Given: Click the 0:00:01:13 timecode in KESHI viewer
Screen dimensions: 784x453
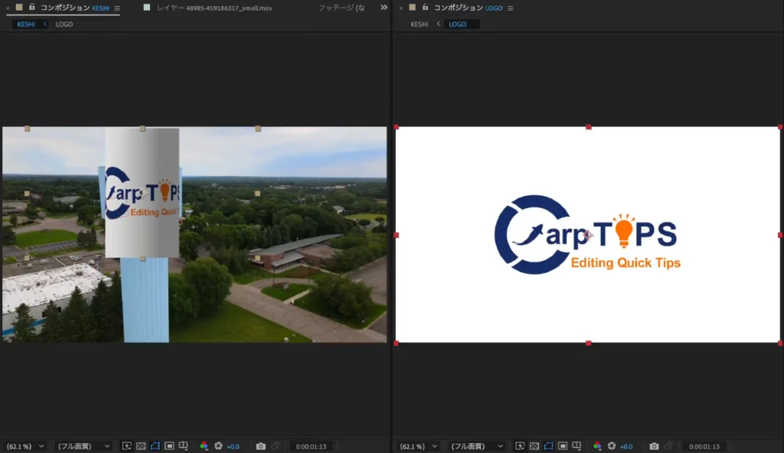Looking at the screenshot, I should [x=311, y=447].
